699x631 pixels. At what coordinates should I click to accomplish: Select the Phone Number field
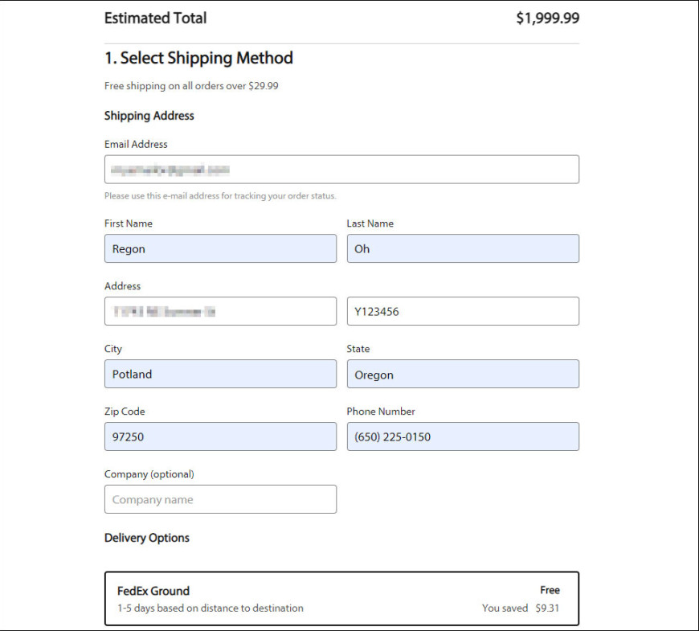463,436
